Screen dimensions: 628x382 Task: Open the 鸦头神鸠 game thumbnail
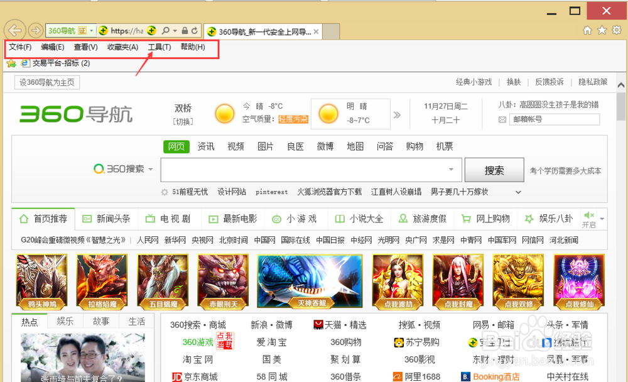pyautogui.click(x=41, y=282)
